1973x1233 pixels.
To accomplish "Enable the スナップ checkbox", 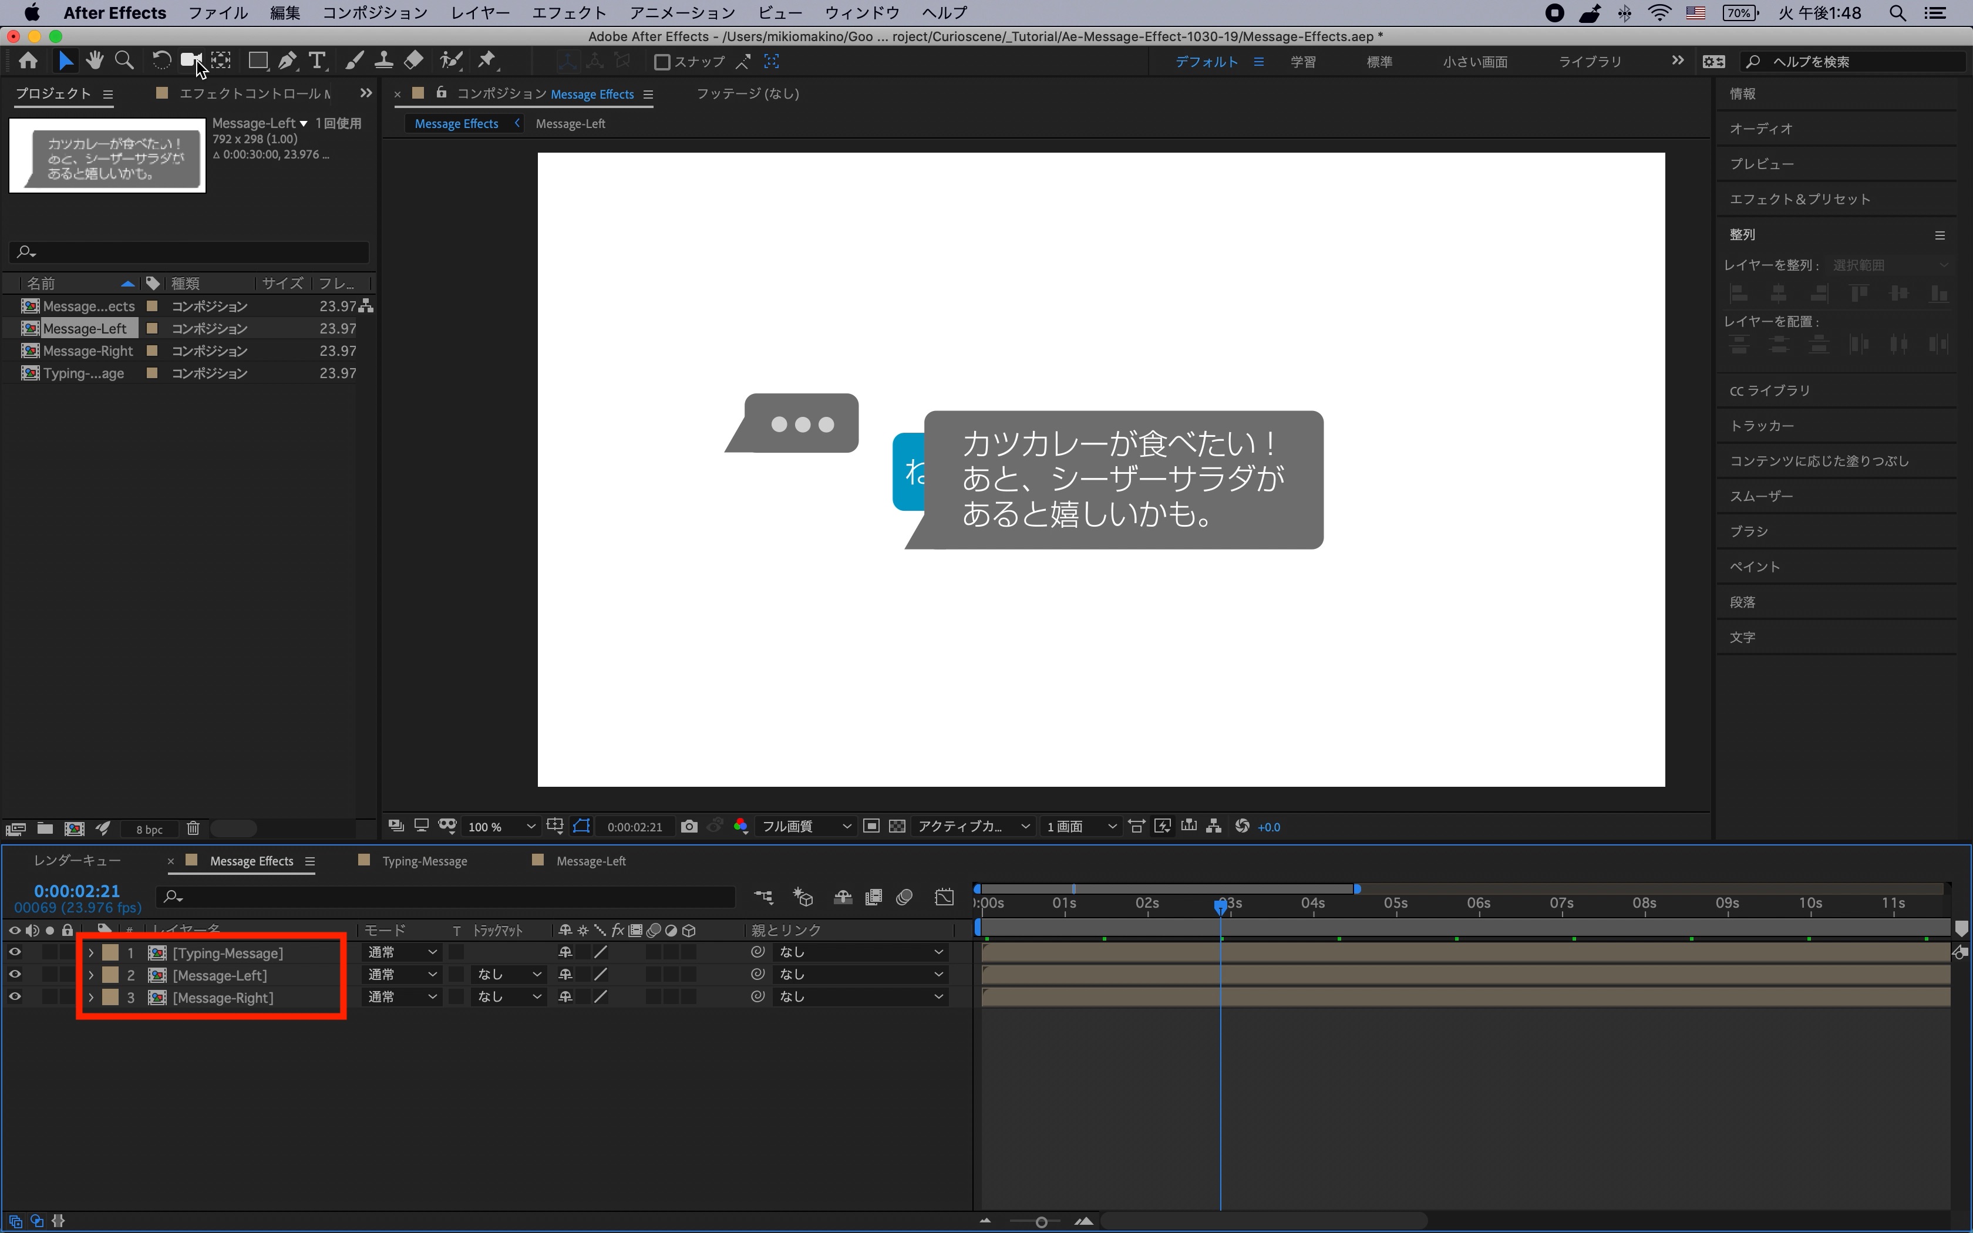I will pyautogui.click(x=662, y=62).
